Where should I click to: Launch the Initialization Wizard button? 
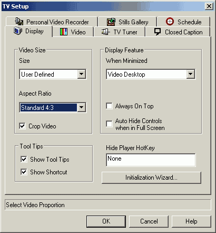[x=151, y=178]
